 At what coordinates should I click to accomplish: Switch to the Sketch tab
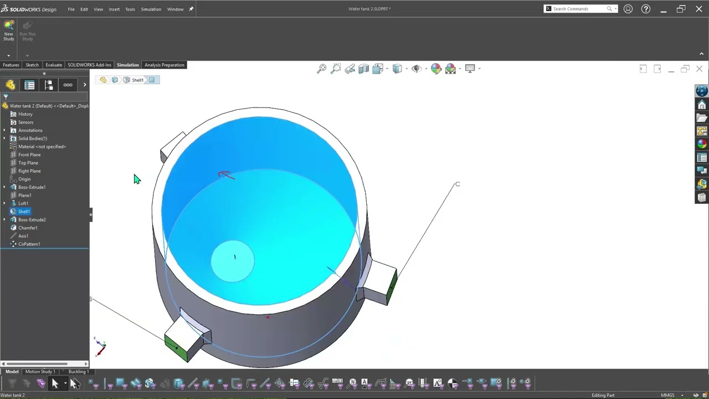click(x=32, y=65)
